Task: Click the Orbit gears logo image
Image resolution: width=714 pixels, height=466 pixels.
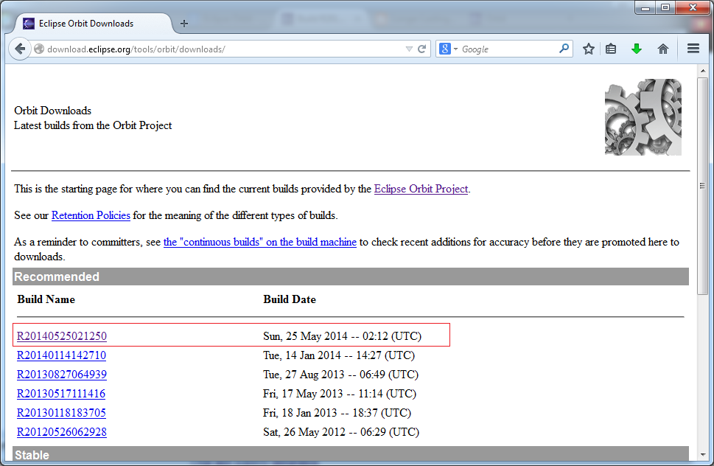Action: pyautogui.click(x=643, y=117)
